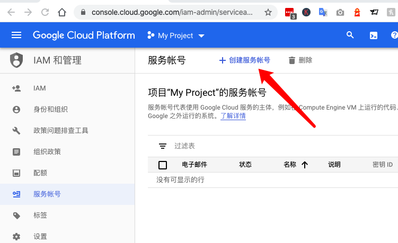This screenshot has width=398, height=243.
Task: Click the IAM 和管理 sidebar title
Action: tap(57, 60)
